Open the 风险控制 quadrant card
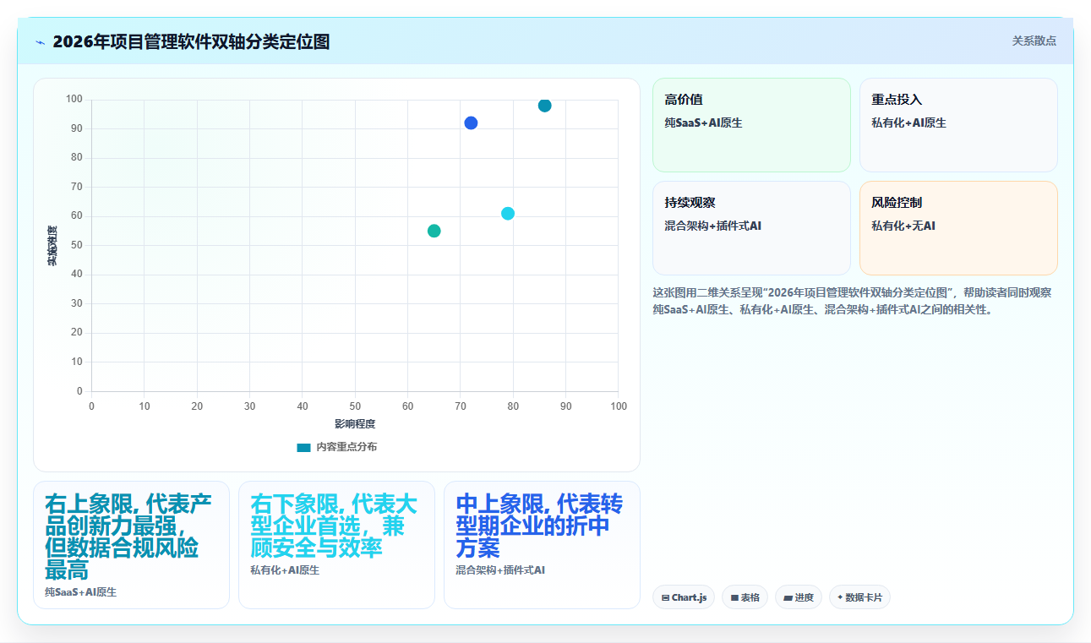Image resolution: width=1091 pixels, height=643 pixels. tap(958, 228)
